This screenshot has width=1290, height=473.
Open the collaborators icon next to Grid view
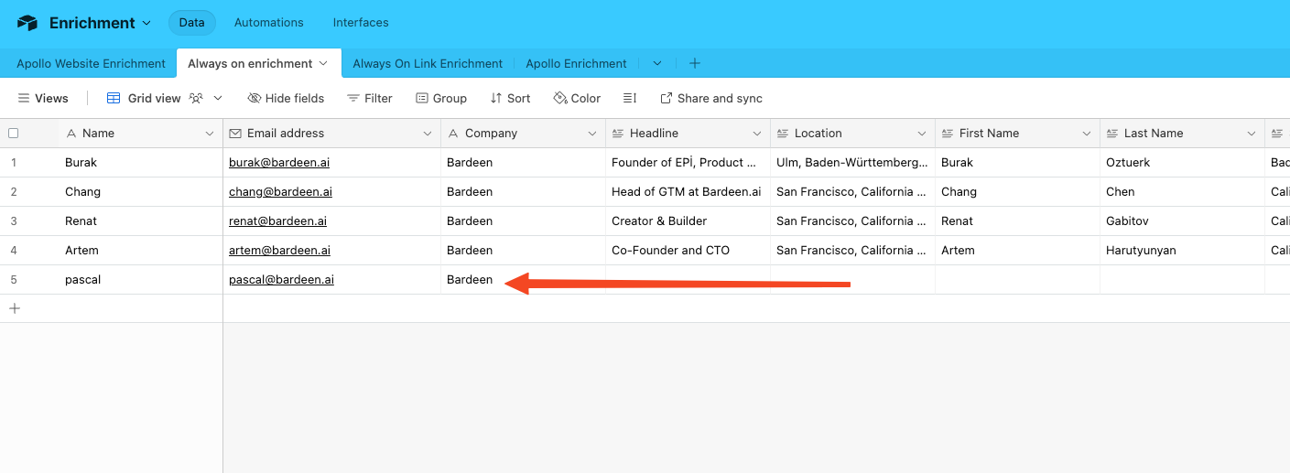196,98
